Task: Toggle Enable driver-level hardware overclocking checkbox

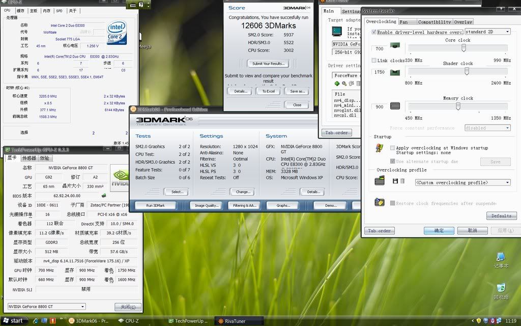Action: [374, 32]
